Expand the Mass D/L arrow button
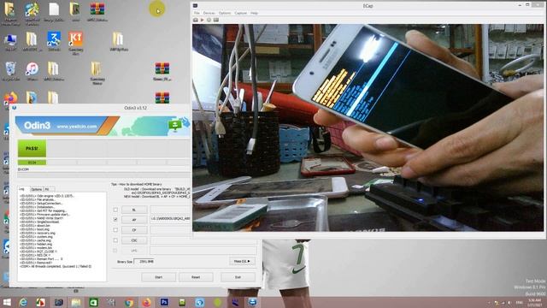Screen dimensions: 547x308 (242, 261)
